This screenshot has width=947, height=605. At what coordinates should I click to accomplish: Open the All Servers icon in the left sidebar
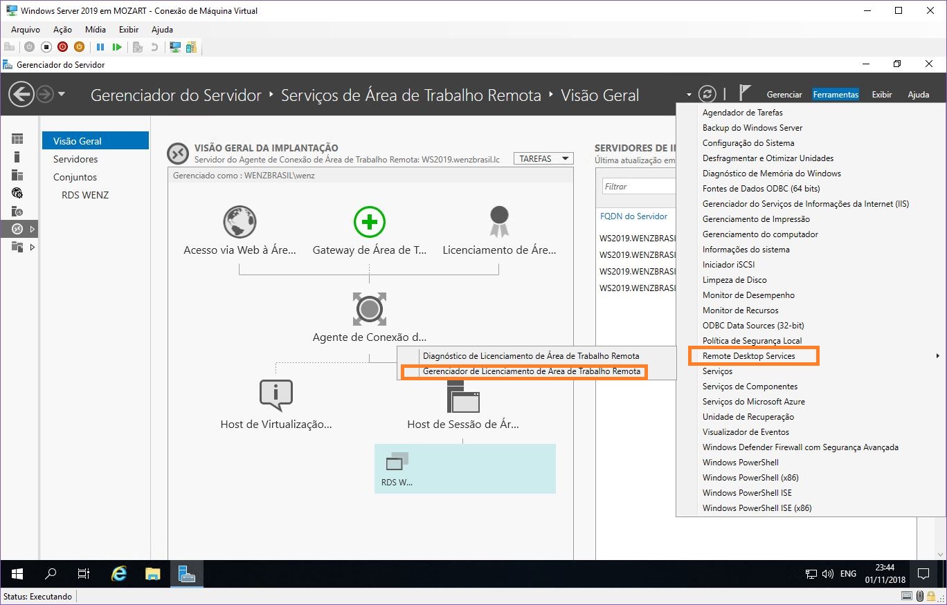point(17,175)
